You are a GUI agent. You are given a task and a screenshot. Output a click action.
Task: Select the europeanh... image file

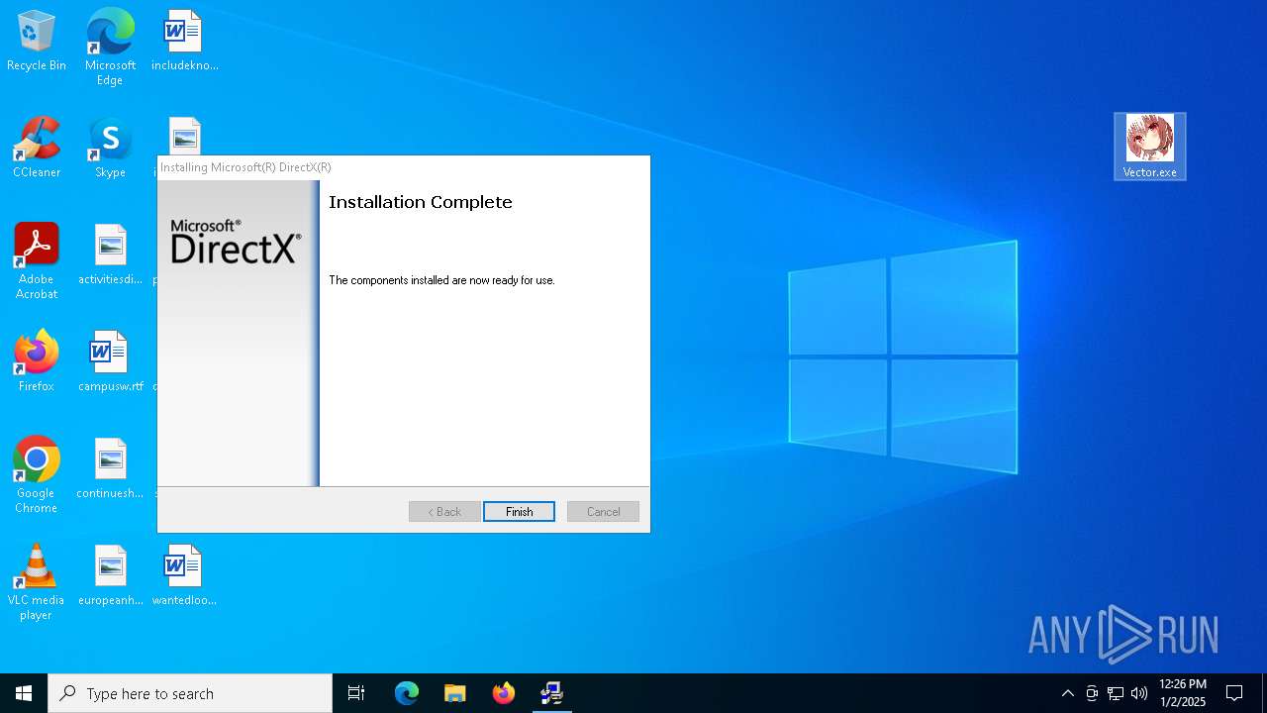pyautogui.click(x=110, y=576)
